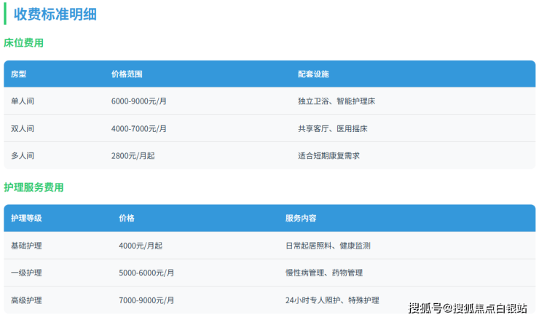539x320 pixels.
Task: Select the 多人间 row label
Action: tap(23, 155)
